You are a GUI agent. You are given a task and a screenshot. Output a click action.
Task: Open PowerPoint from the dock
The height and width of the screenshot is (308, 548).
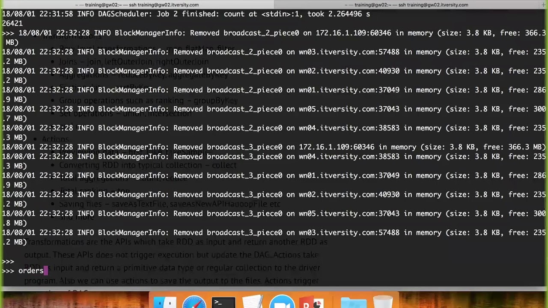[312, 302]
